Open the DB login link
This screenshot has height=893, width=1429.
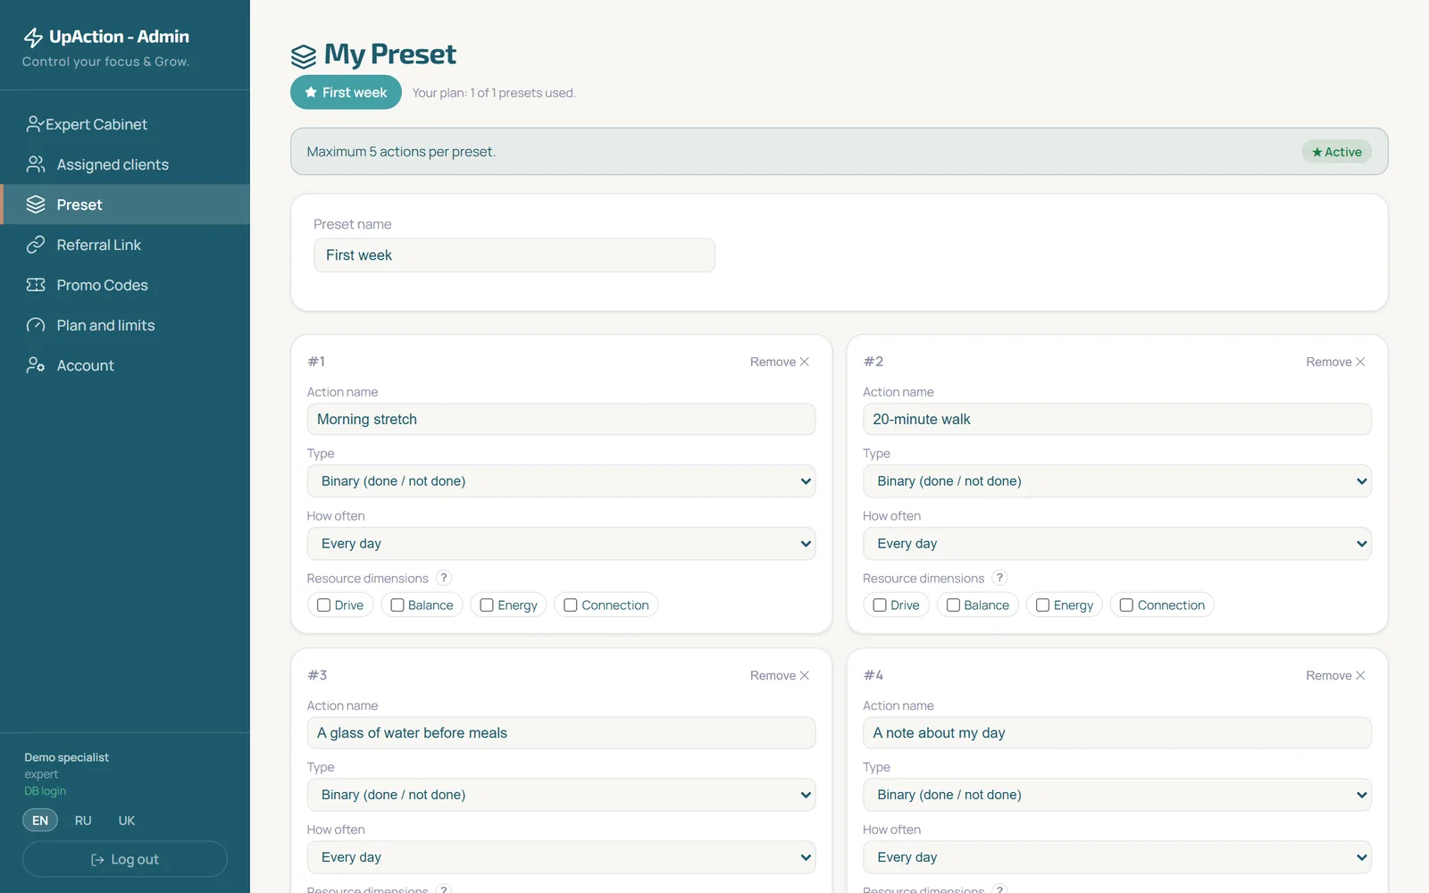[x=45, y=791]
